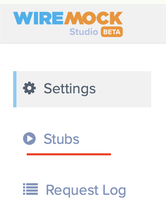Click the blue active marker beside Settings
This screenshot has width=166, height=217.
(x=15, y=89)
